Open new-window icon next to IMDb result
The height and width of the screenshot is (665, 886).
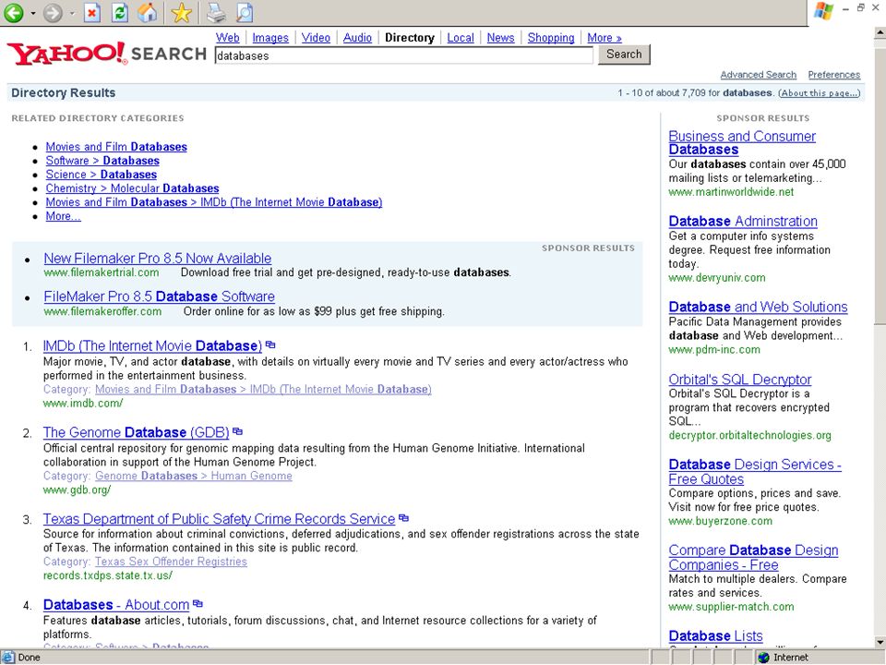coord(270,345)
